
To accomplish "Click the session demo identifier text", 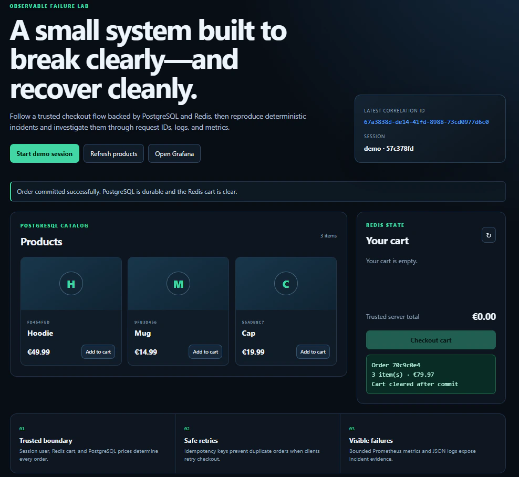I will point(389,148).
